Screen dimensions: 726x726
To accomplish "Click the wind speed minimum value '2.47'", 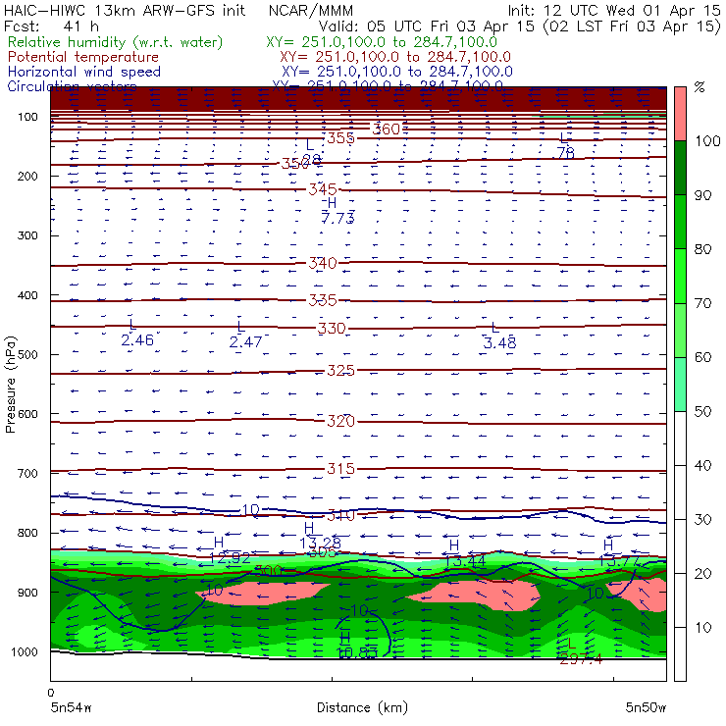I will pyautogui.click(x=245, y=342).
